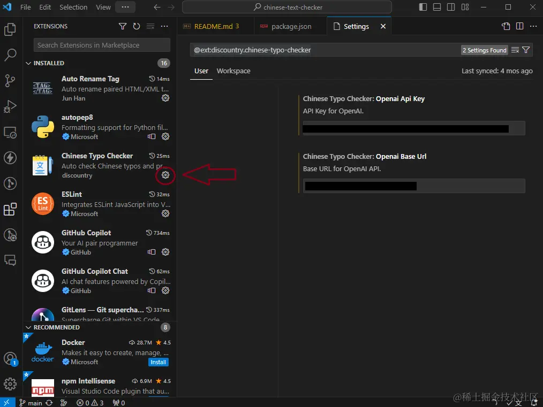Open errors and warnings in status bar
This screenshot has height=407, width=543.
click(x=90, y=403)
